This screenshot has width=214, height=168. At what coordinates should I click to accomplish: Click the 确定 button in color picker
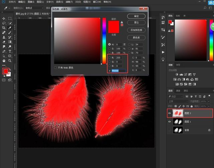136,16
